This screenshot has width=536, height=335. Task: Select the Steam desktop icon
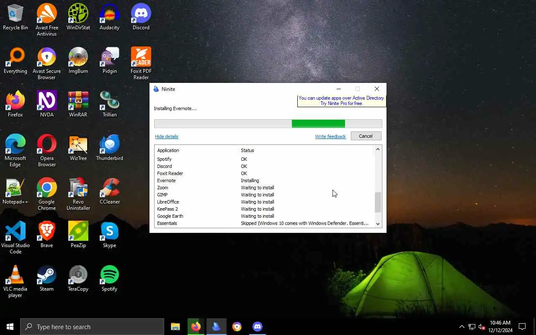click(46, 278)
